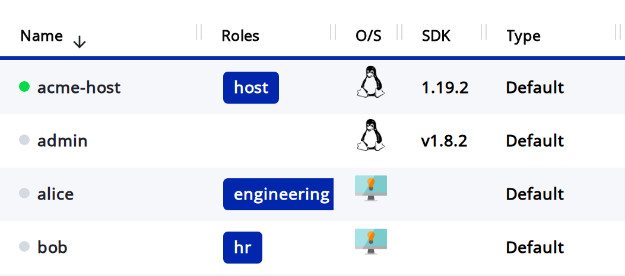
Task: Click Default type in admin row
Action: 535,141
